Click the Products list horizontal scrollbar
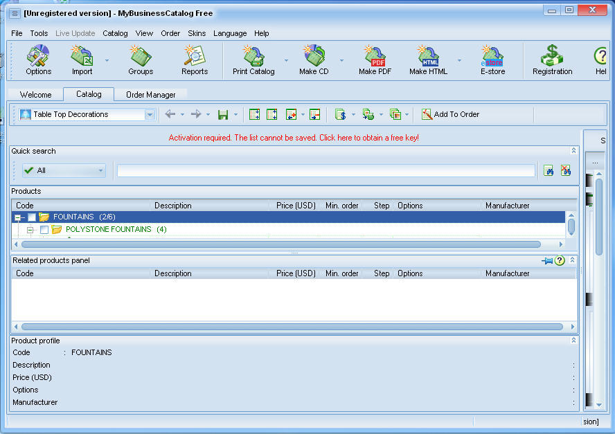Viewport: 615px width, 434px height. click(280, 244)
